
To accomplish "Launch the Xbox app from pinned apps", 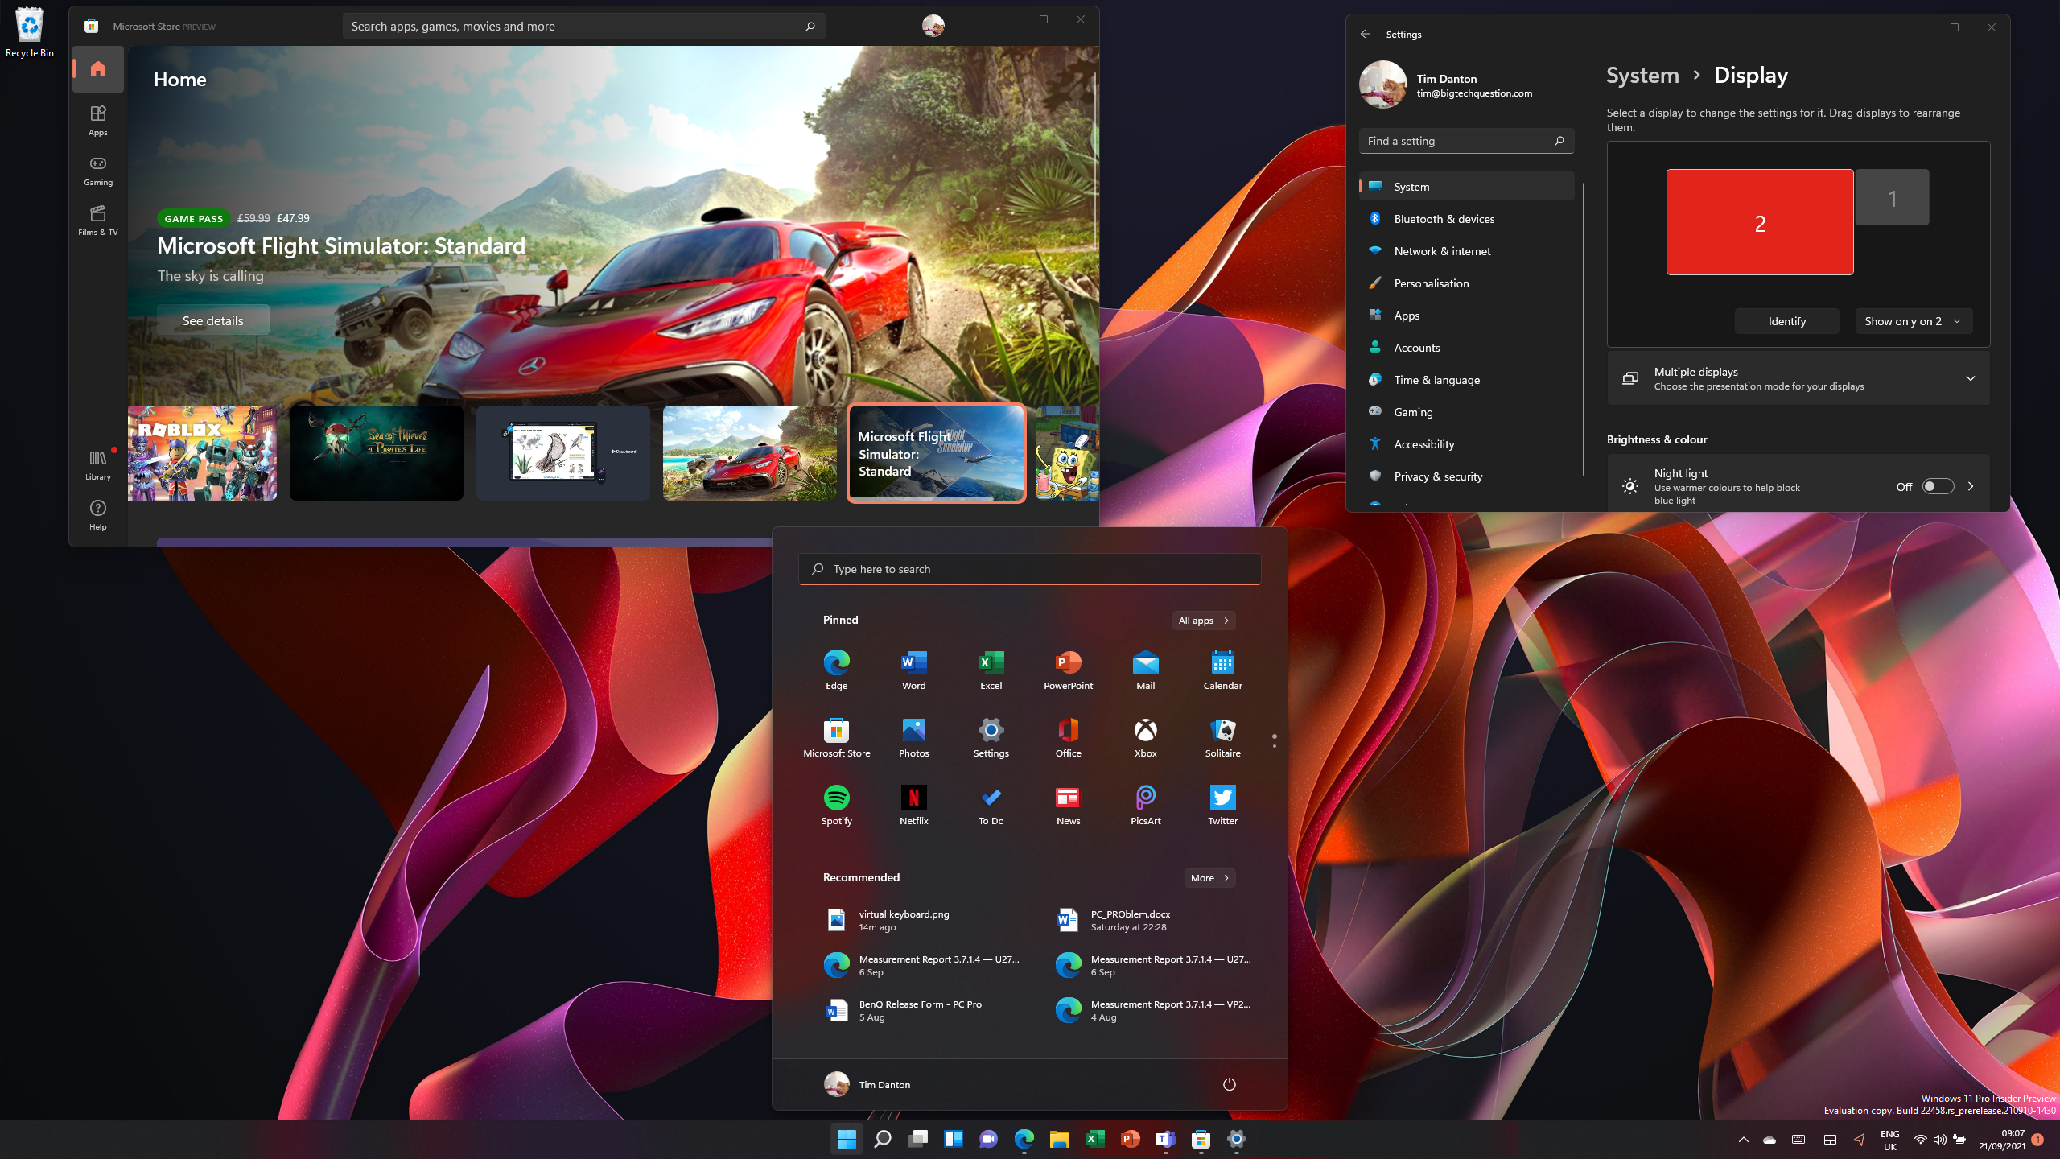I will pos(1145,735).
